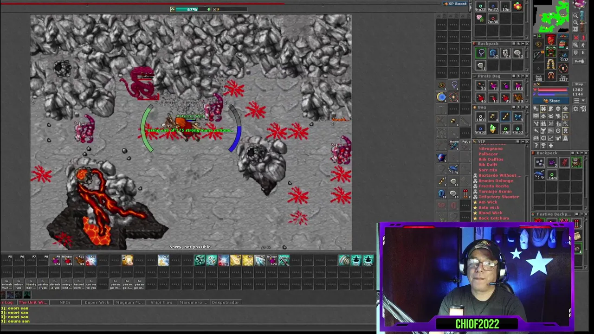The height and width of the screenshot is (334, 594).
Task: Toggle the red crossed attack mode button
Action: [x=576, y=38]
